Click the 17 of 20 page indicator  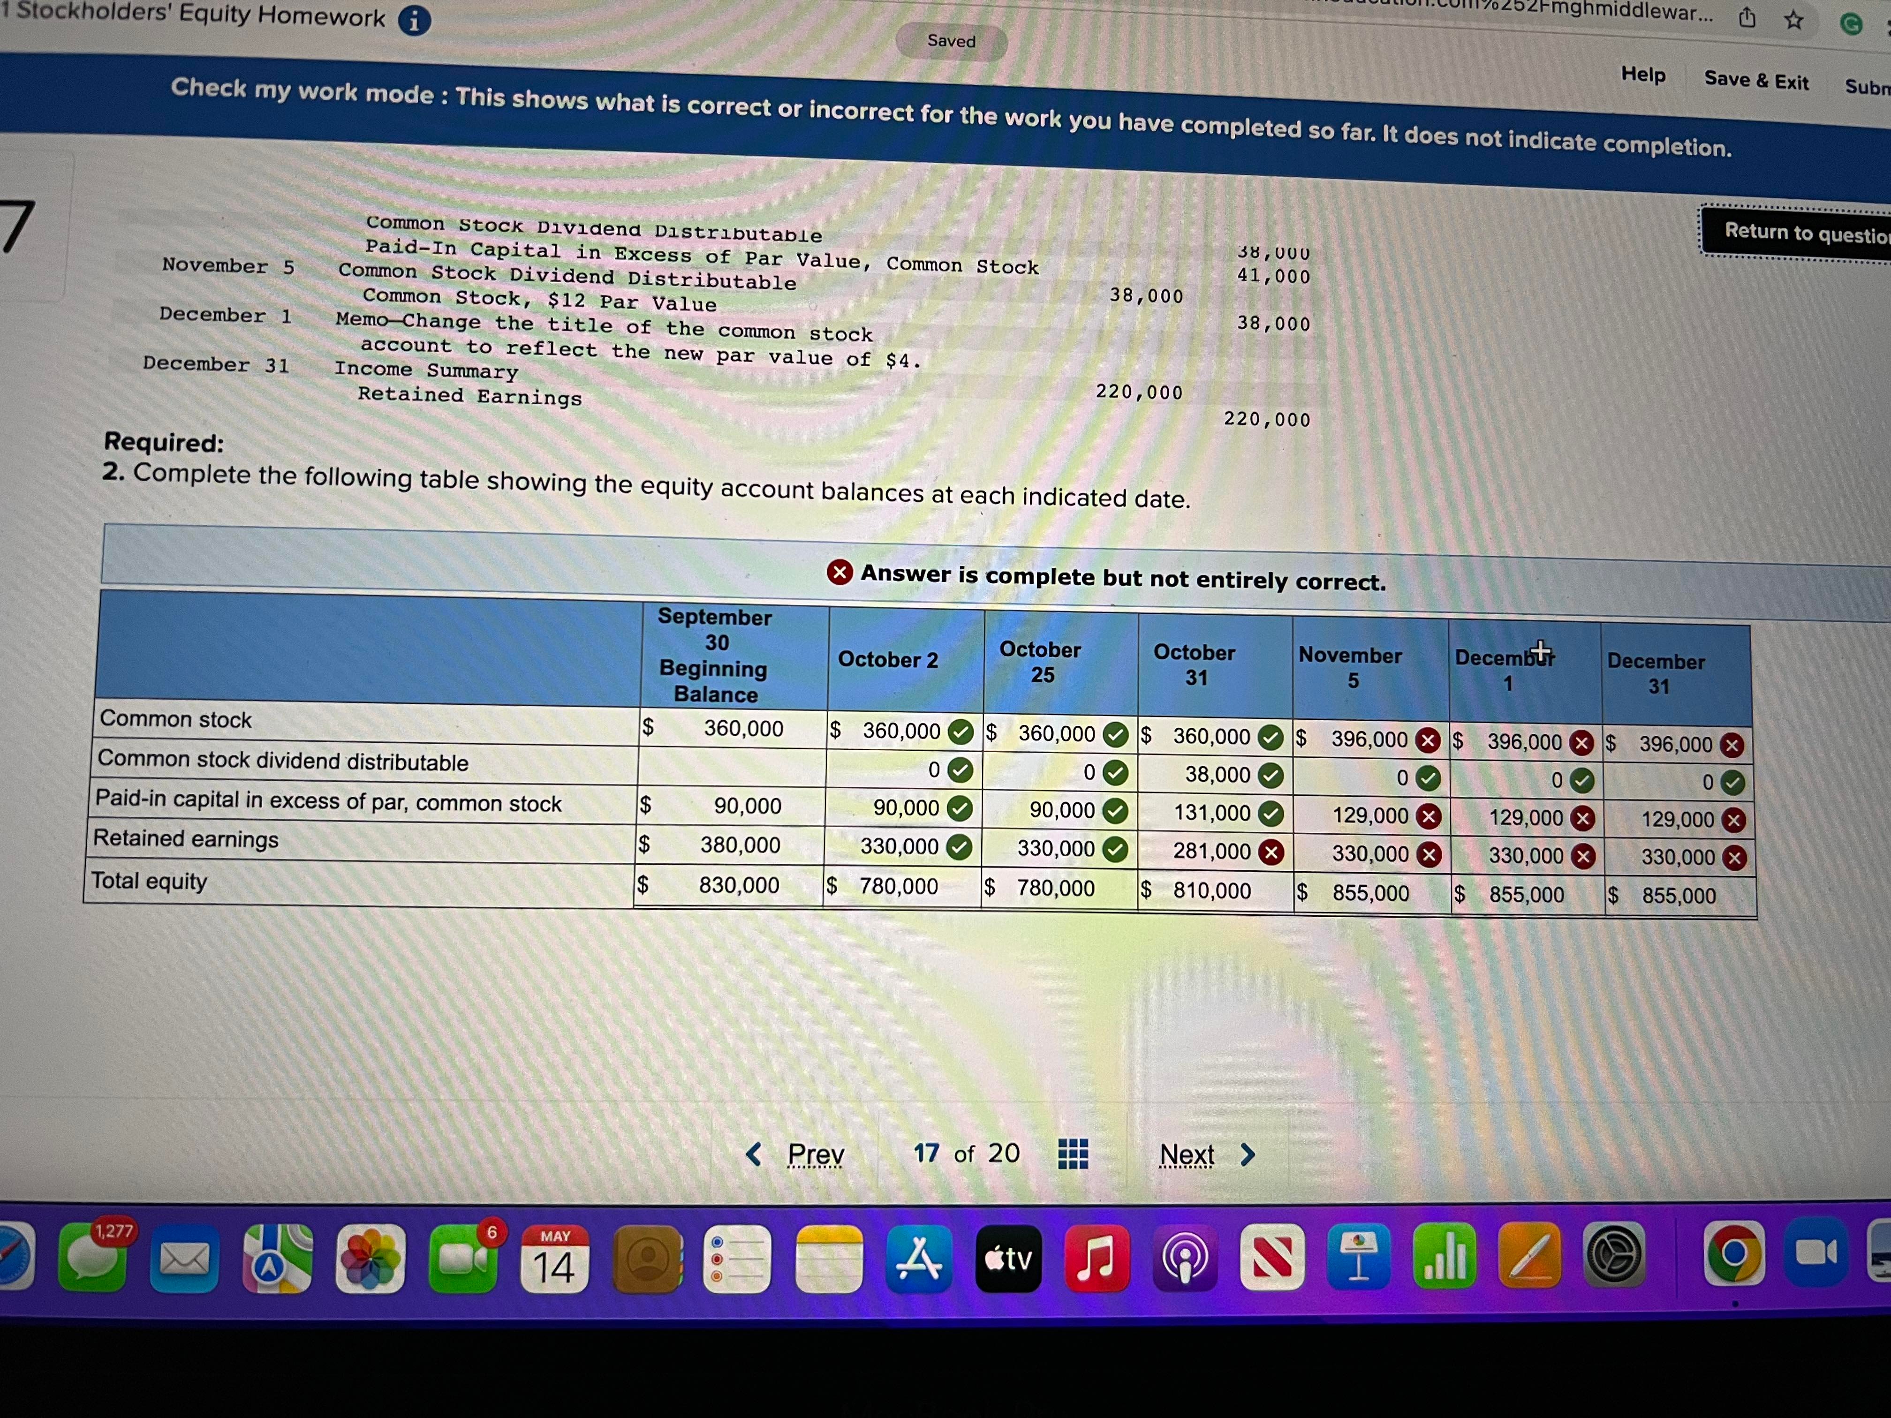(x=966, y=1154)
